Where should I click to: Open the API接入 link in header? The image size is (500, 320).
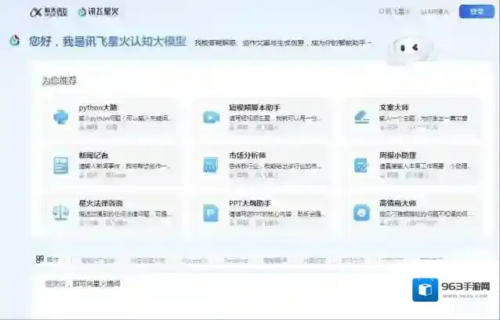pos(434,12)
